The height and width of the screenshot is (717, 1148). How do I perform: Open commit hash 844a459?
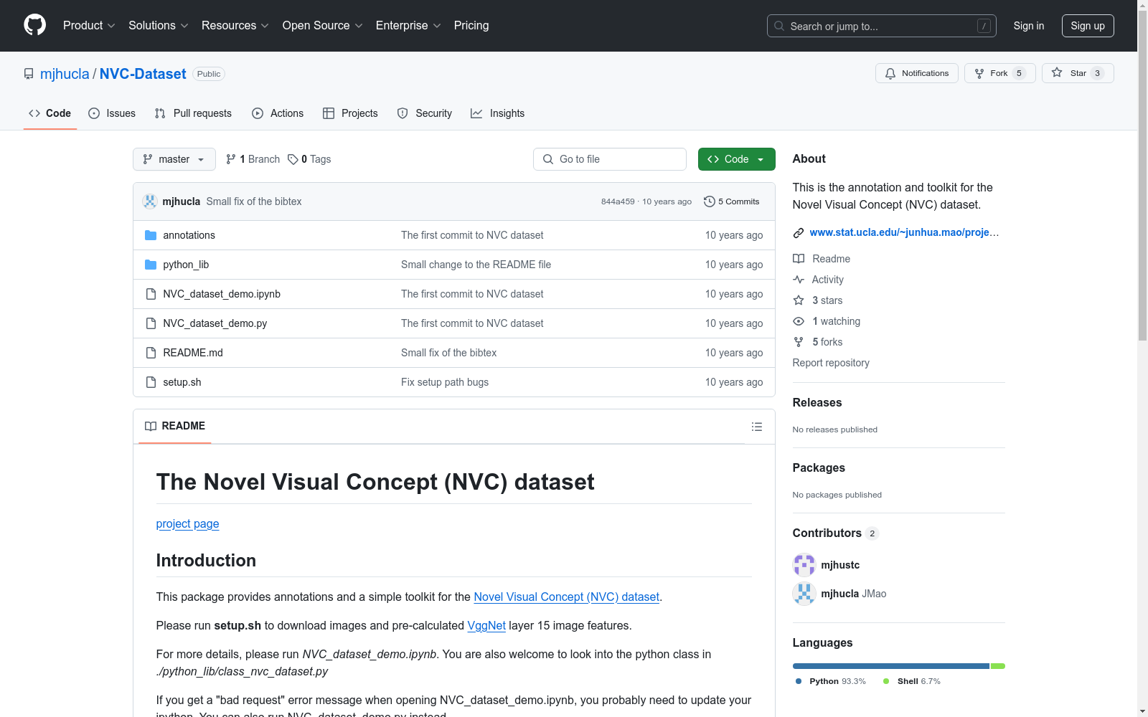[618, 201]
